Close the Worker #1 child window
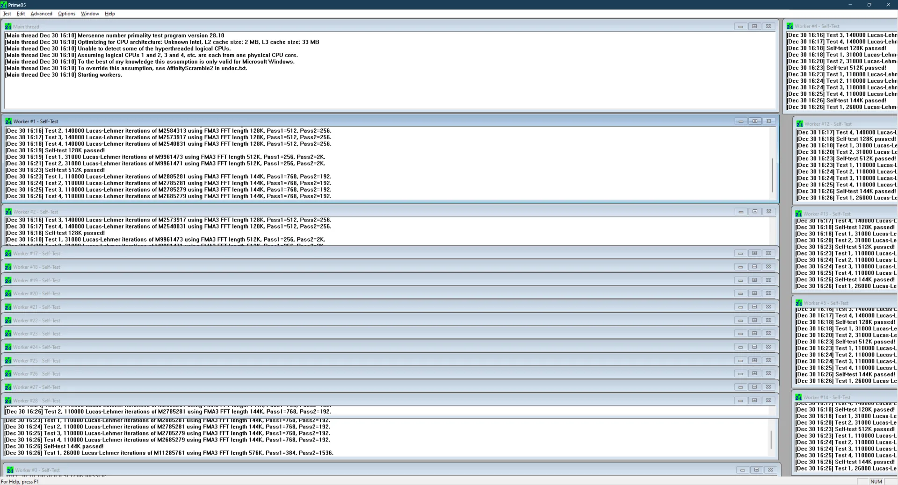This screenshot has height=485, width=898. pos(769,121)
